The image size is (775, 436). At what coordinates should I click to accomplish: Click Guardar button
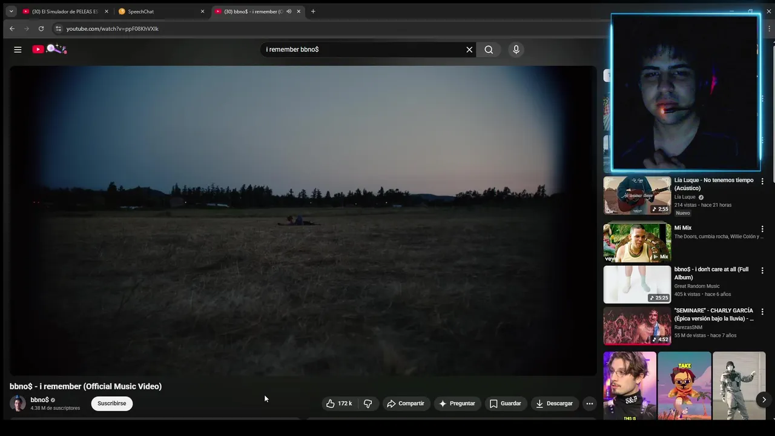pyautogui.click(x=506, y=403)
